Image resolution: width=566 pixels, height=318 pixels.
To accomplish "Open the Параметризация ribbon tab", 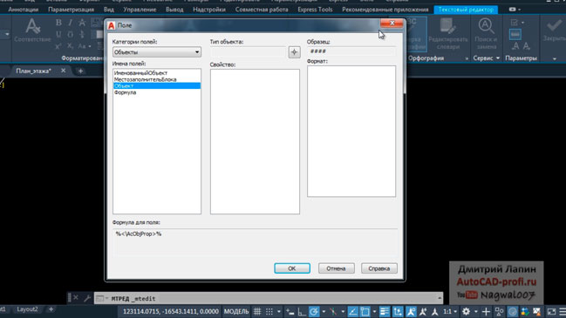I will point(72,10).
